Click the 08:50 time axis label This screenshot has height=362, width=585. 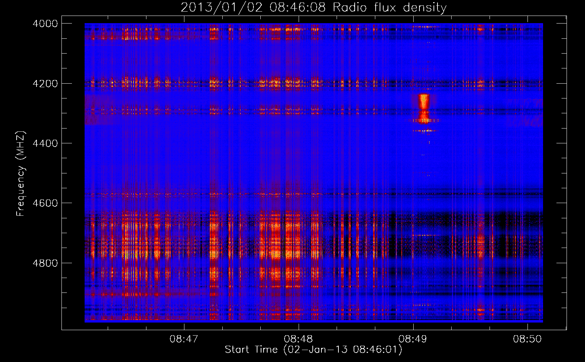click(x=528, y=339)
